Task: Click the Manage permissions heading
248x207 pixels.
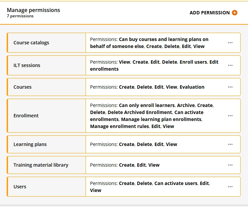Action: (33, 10)
